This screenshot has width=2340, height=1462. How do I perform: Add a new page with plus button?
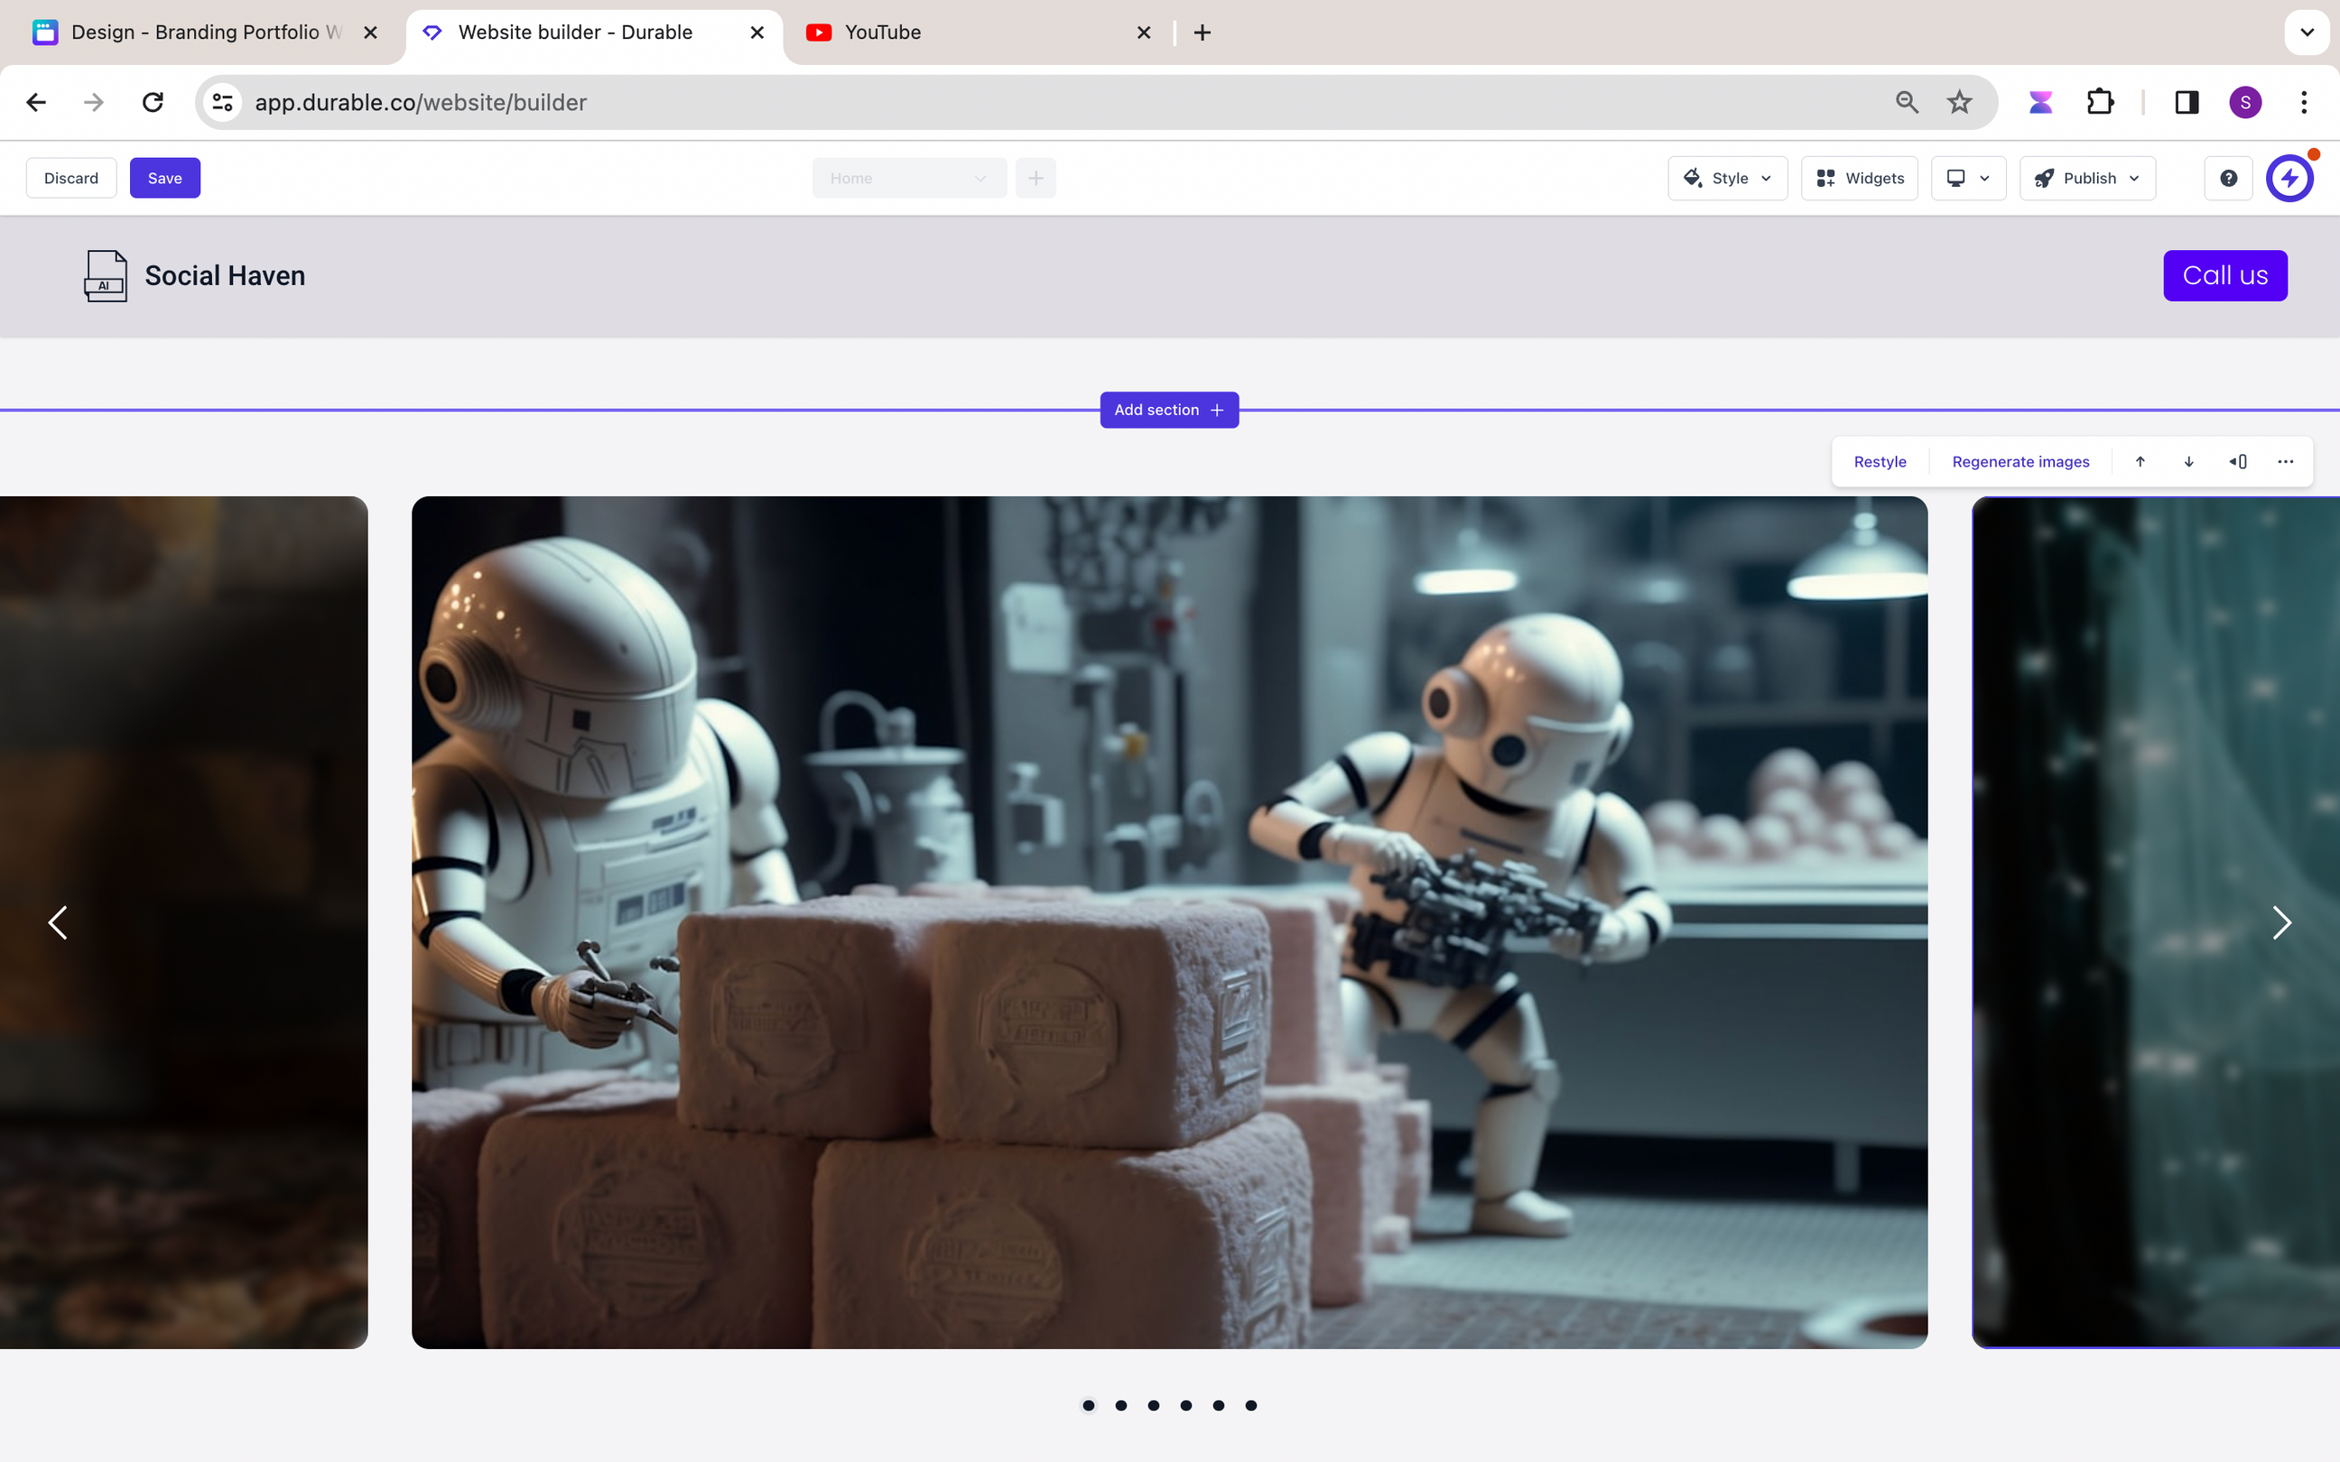pos(1035,178)
